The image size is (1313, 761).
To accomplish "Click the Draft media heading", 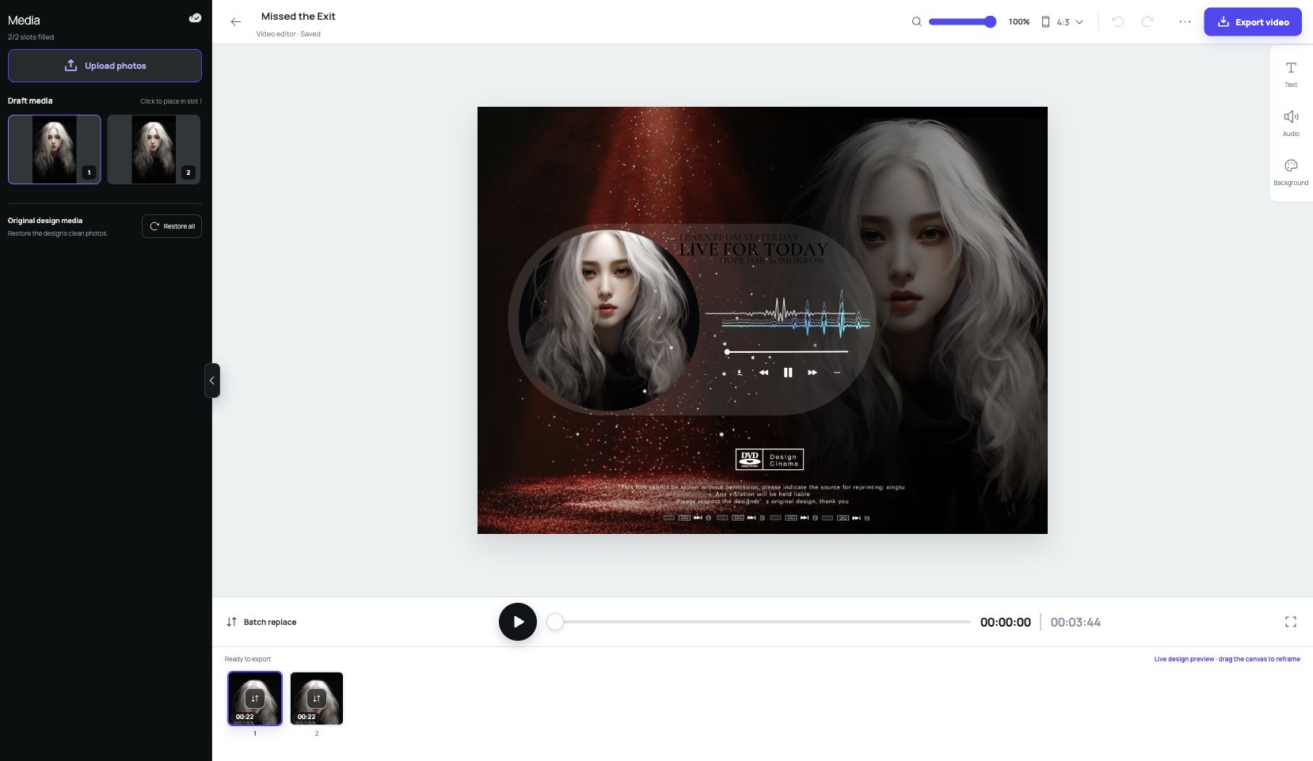I will (x=30, y=100).
